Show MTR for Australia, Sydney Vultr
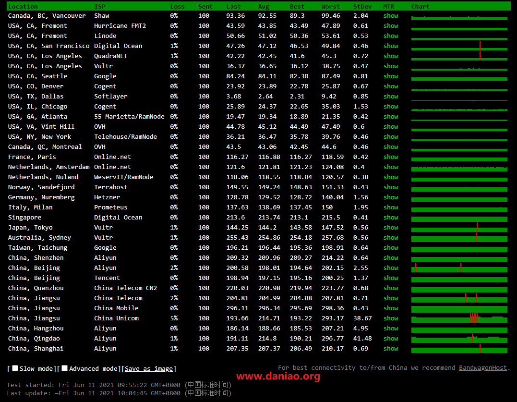The height and width of the screenshot is (402, 517). click(x=391, y=237)
